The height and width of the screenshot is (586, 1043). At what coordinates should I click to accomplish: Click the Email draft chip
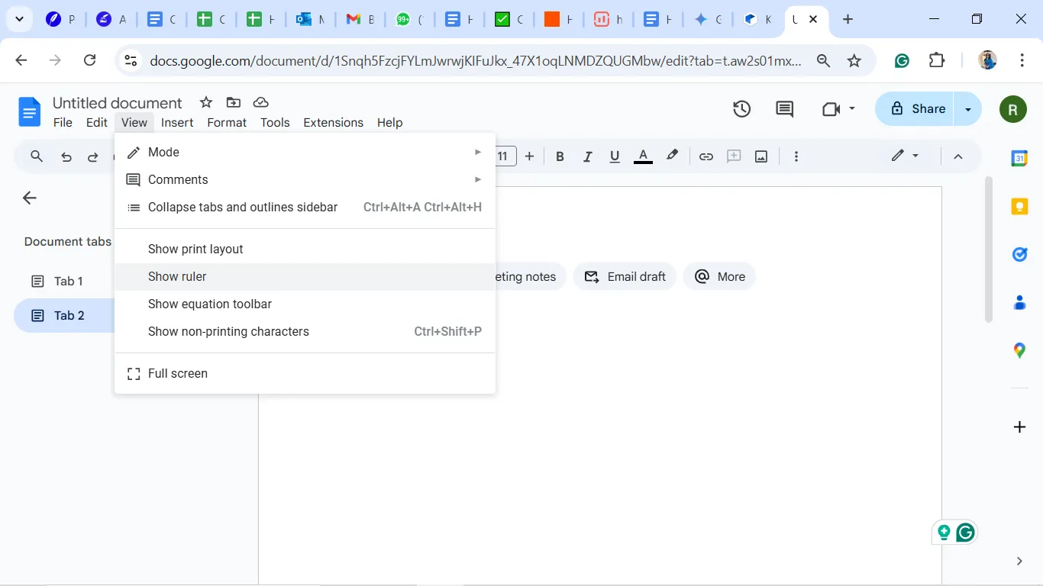[x=625, y=277]
